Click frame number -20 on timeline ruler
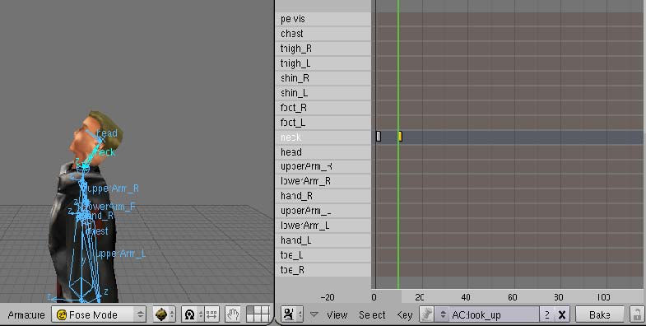Viewport: 646px width, 326px height. point(328,297)
